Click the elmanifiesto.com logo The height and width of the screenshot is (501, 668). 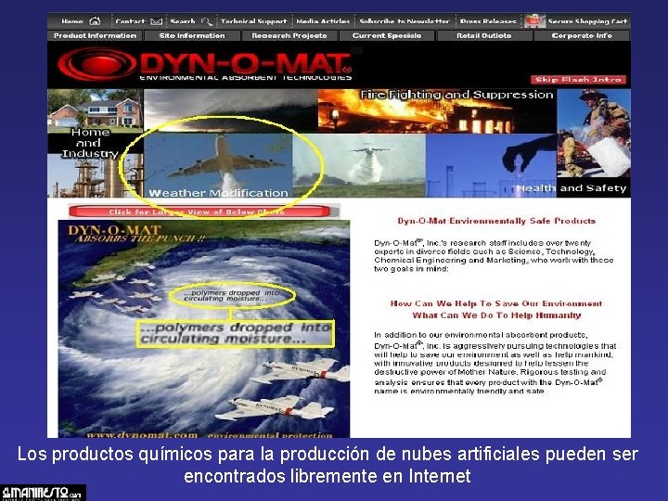[43, 493]
